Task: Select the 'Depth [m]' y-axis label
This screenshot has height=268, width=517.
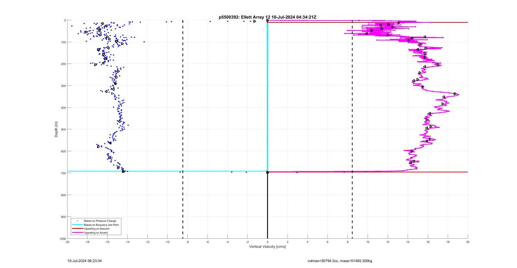Action: 56,129
